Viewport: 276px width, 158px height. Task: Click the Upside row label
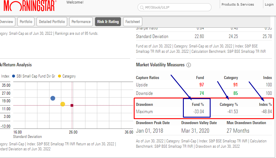click(x=142, y=85)
